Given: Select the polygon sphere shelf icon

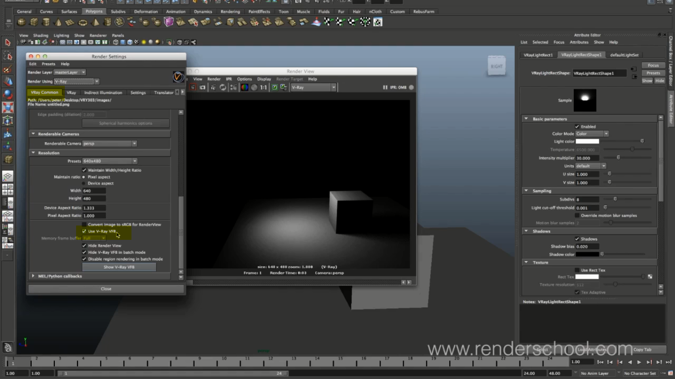Looking at the screenshot, I should 22,22.
